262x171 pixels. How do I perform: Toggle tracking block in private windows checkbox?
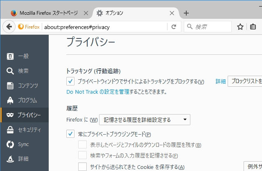tap(70, 81)
